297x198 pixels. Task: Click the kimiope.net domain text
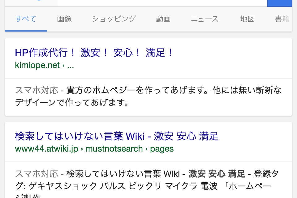[x=37, y=66]
